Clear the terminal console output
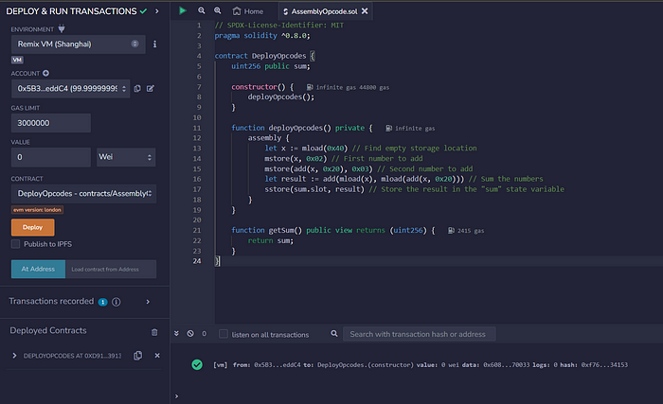Image resolution: width=663 pixels, height=404 pixels. [x=190, y=333]
